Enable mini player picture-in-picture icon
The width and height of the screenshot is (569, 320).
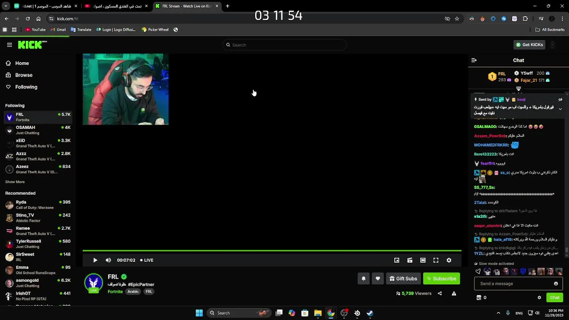coord(397,260)
